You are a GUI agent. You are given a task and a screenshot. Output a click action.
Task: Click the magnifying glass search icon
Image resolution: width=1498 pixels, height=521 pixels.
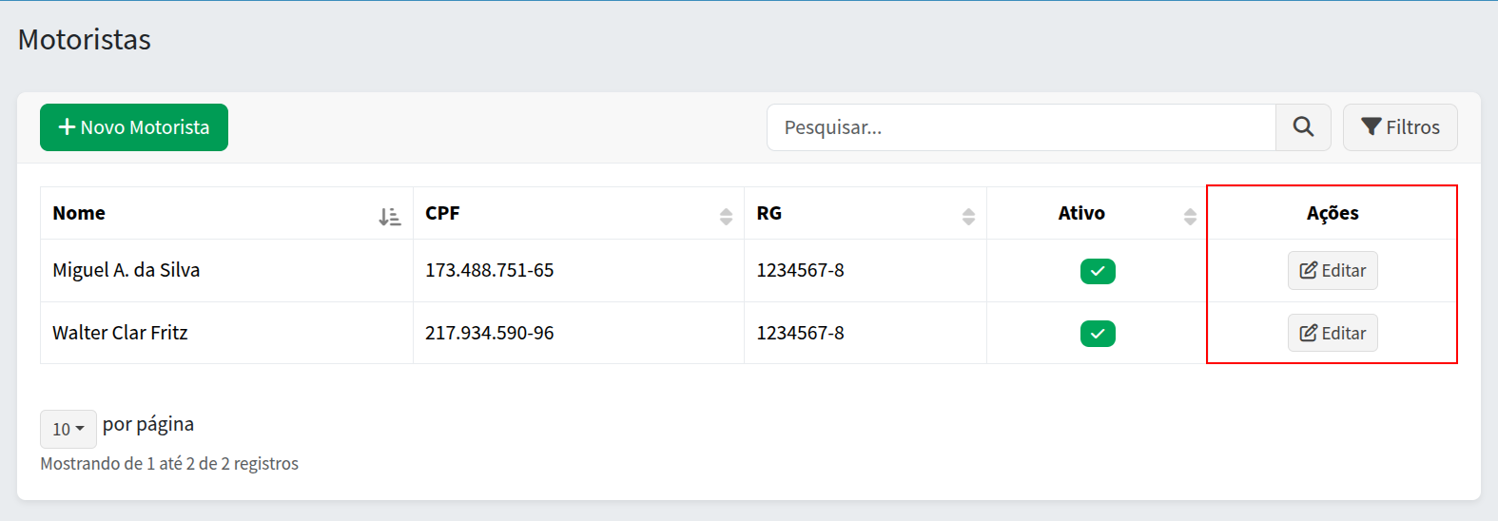[1303, 127]
